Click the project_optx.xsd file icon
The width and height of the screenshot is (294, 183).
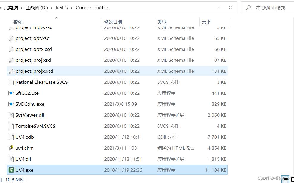(11, 49)
